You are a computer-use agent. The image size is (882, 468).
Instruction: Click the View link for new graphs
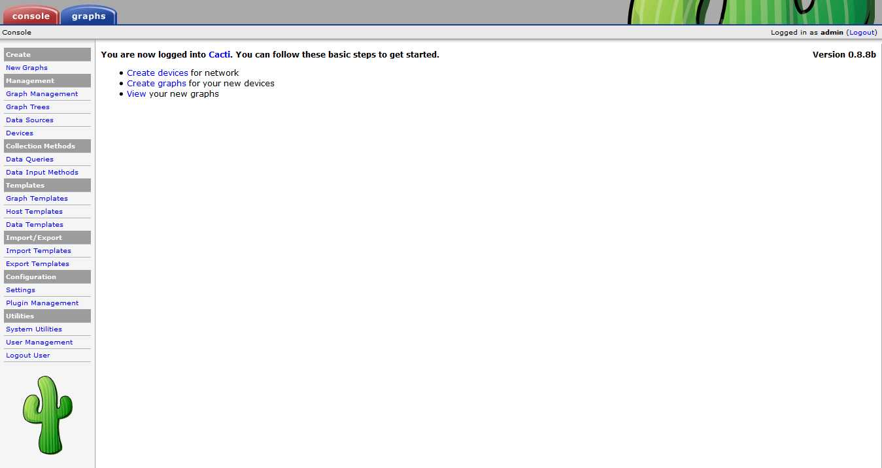[x=137, y=94]
